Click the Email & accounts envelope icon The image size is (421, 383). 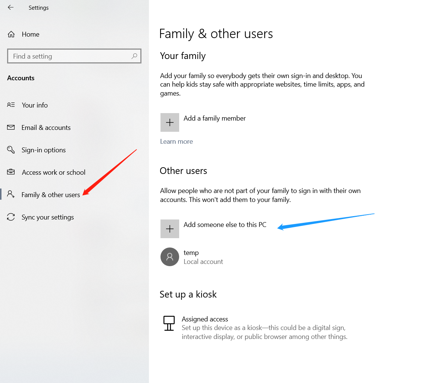tap(11, 127)
